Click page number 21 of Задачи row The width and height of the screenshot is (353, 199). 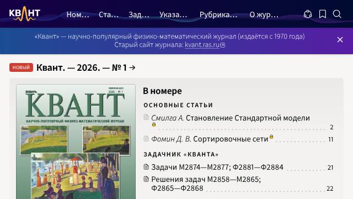(330, 167)
